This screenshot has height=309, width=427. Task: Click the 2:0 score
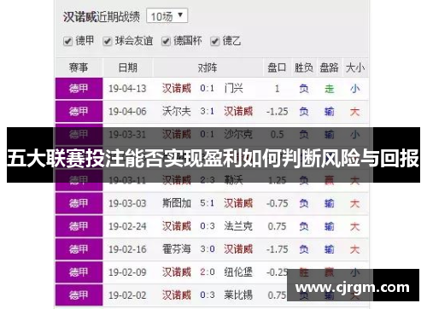pyautogui.click(x=208, y=272)
